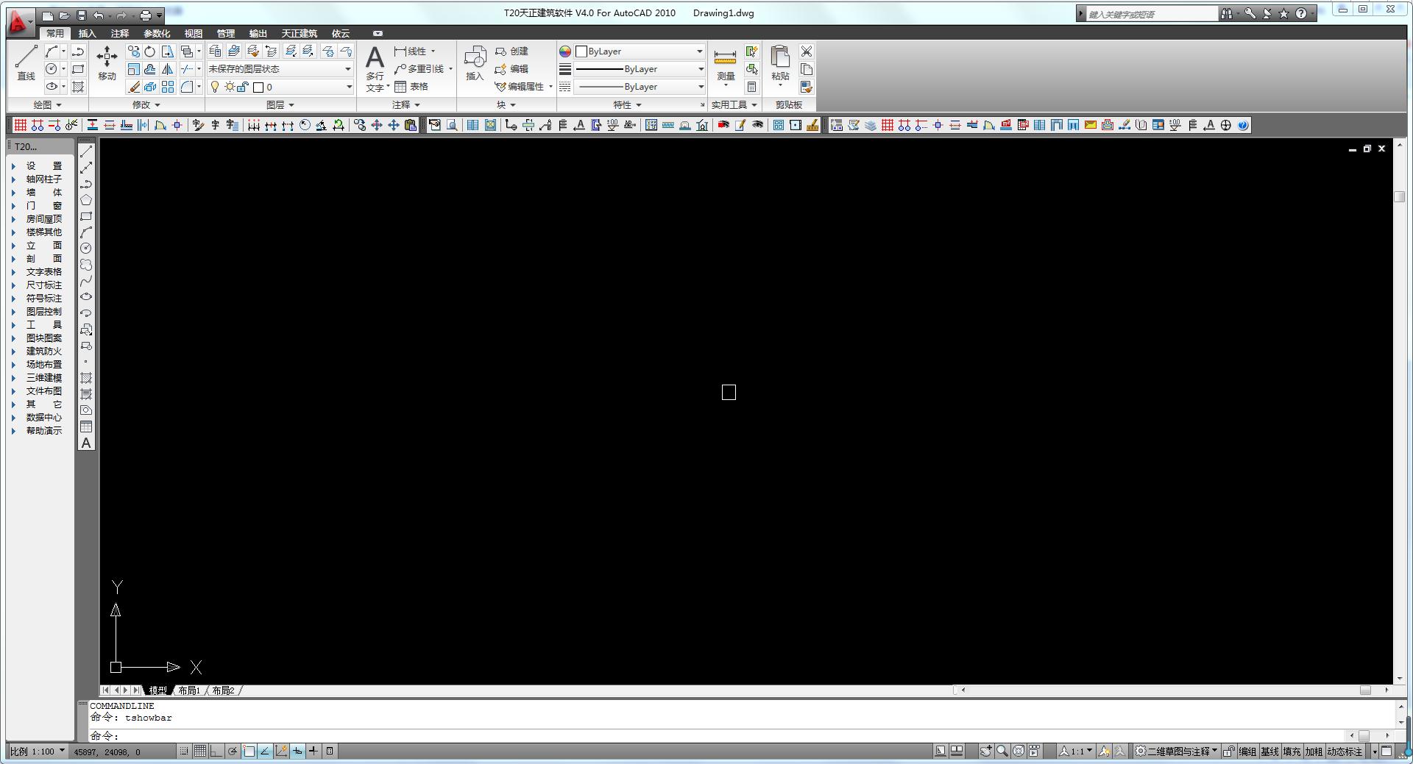Image resolution: width=1413 pixels, height=764 pixels.
Task: Select the rectangle tool in vertical draw toolbar
Action: 86,216
